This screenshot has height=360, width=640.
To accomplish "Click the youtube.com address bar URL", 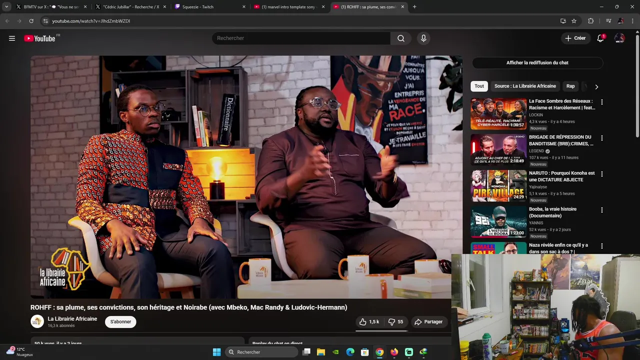I will pyautogui.click(x=91, y=21).
